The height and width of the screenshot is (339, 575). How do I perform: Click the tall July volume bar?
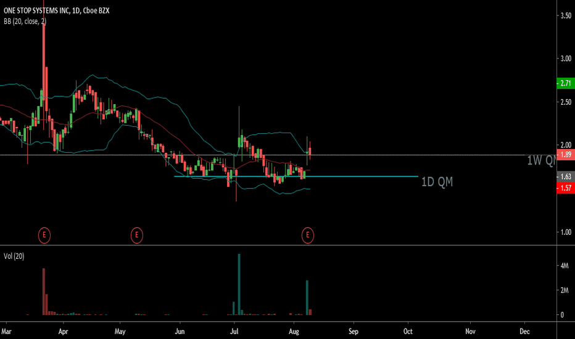click(x=239, y=284)
